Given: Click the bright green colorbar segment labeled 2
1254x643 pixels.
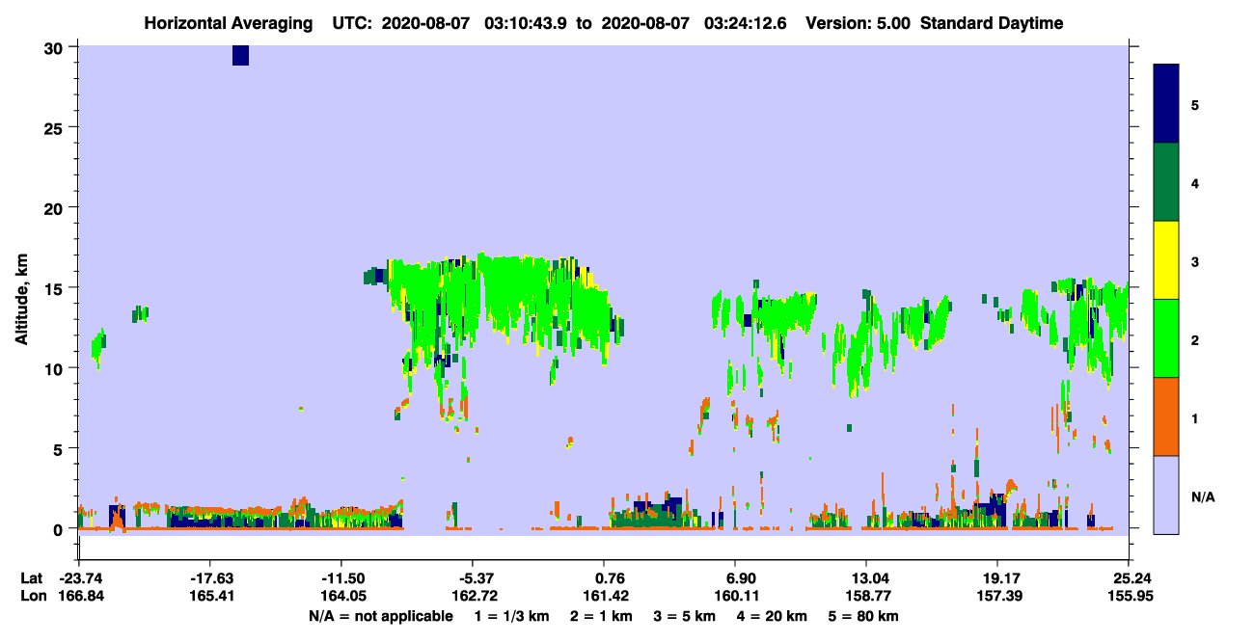Looking at the screenshot, I should (x=1166, y=338).
